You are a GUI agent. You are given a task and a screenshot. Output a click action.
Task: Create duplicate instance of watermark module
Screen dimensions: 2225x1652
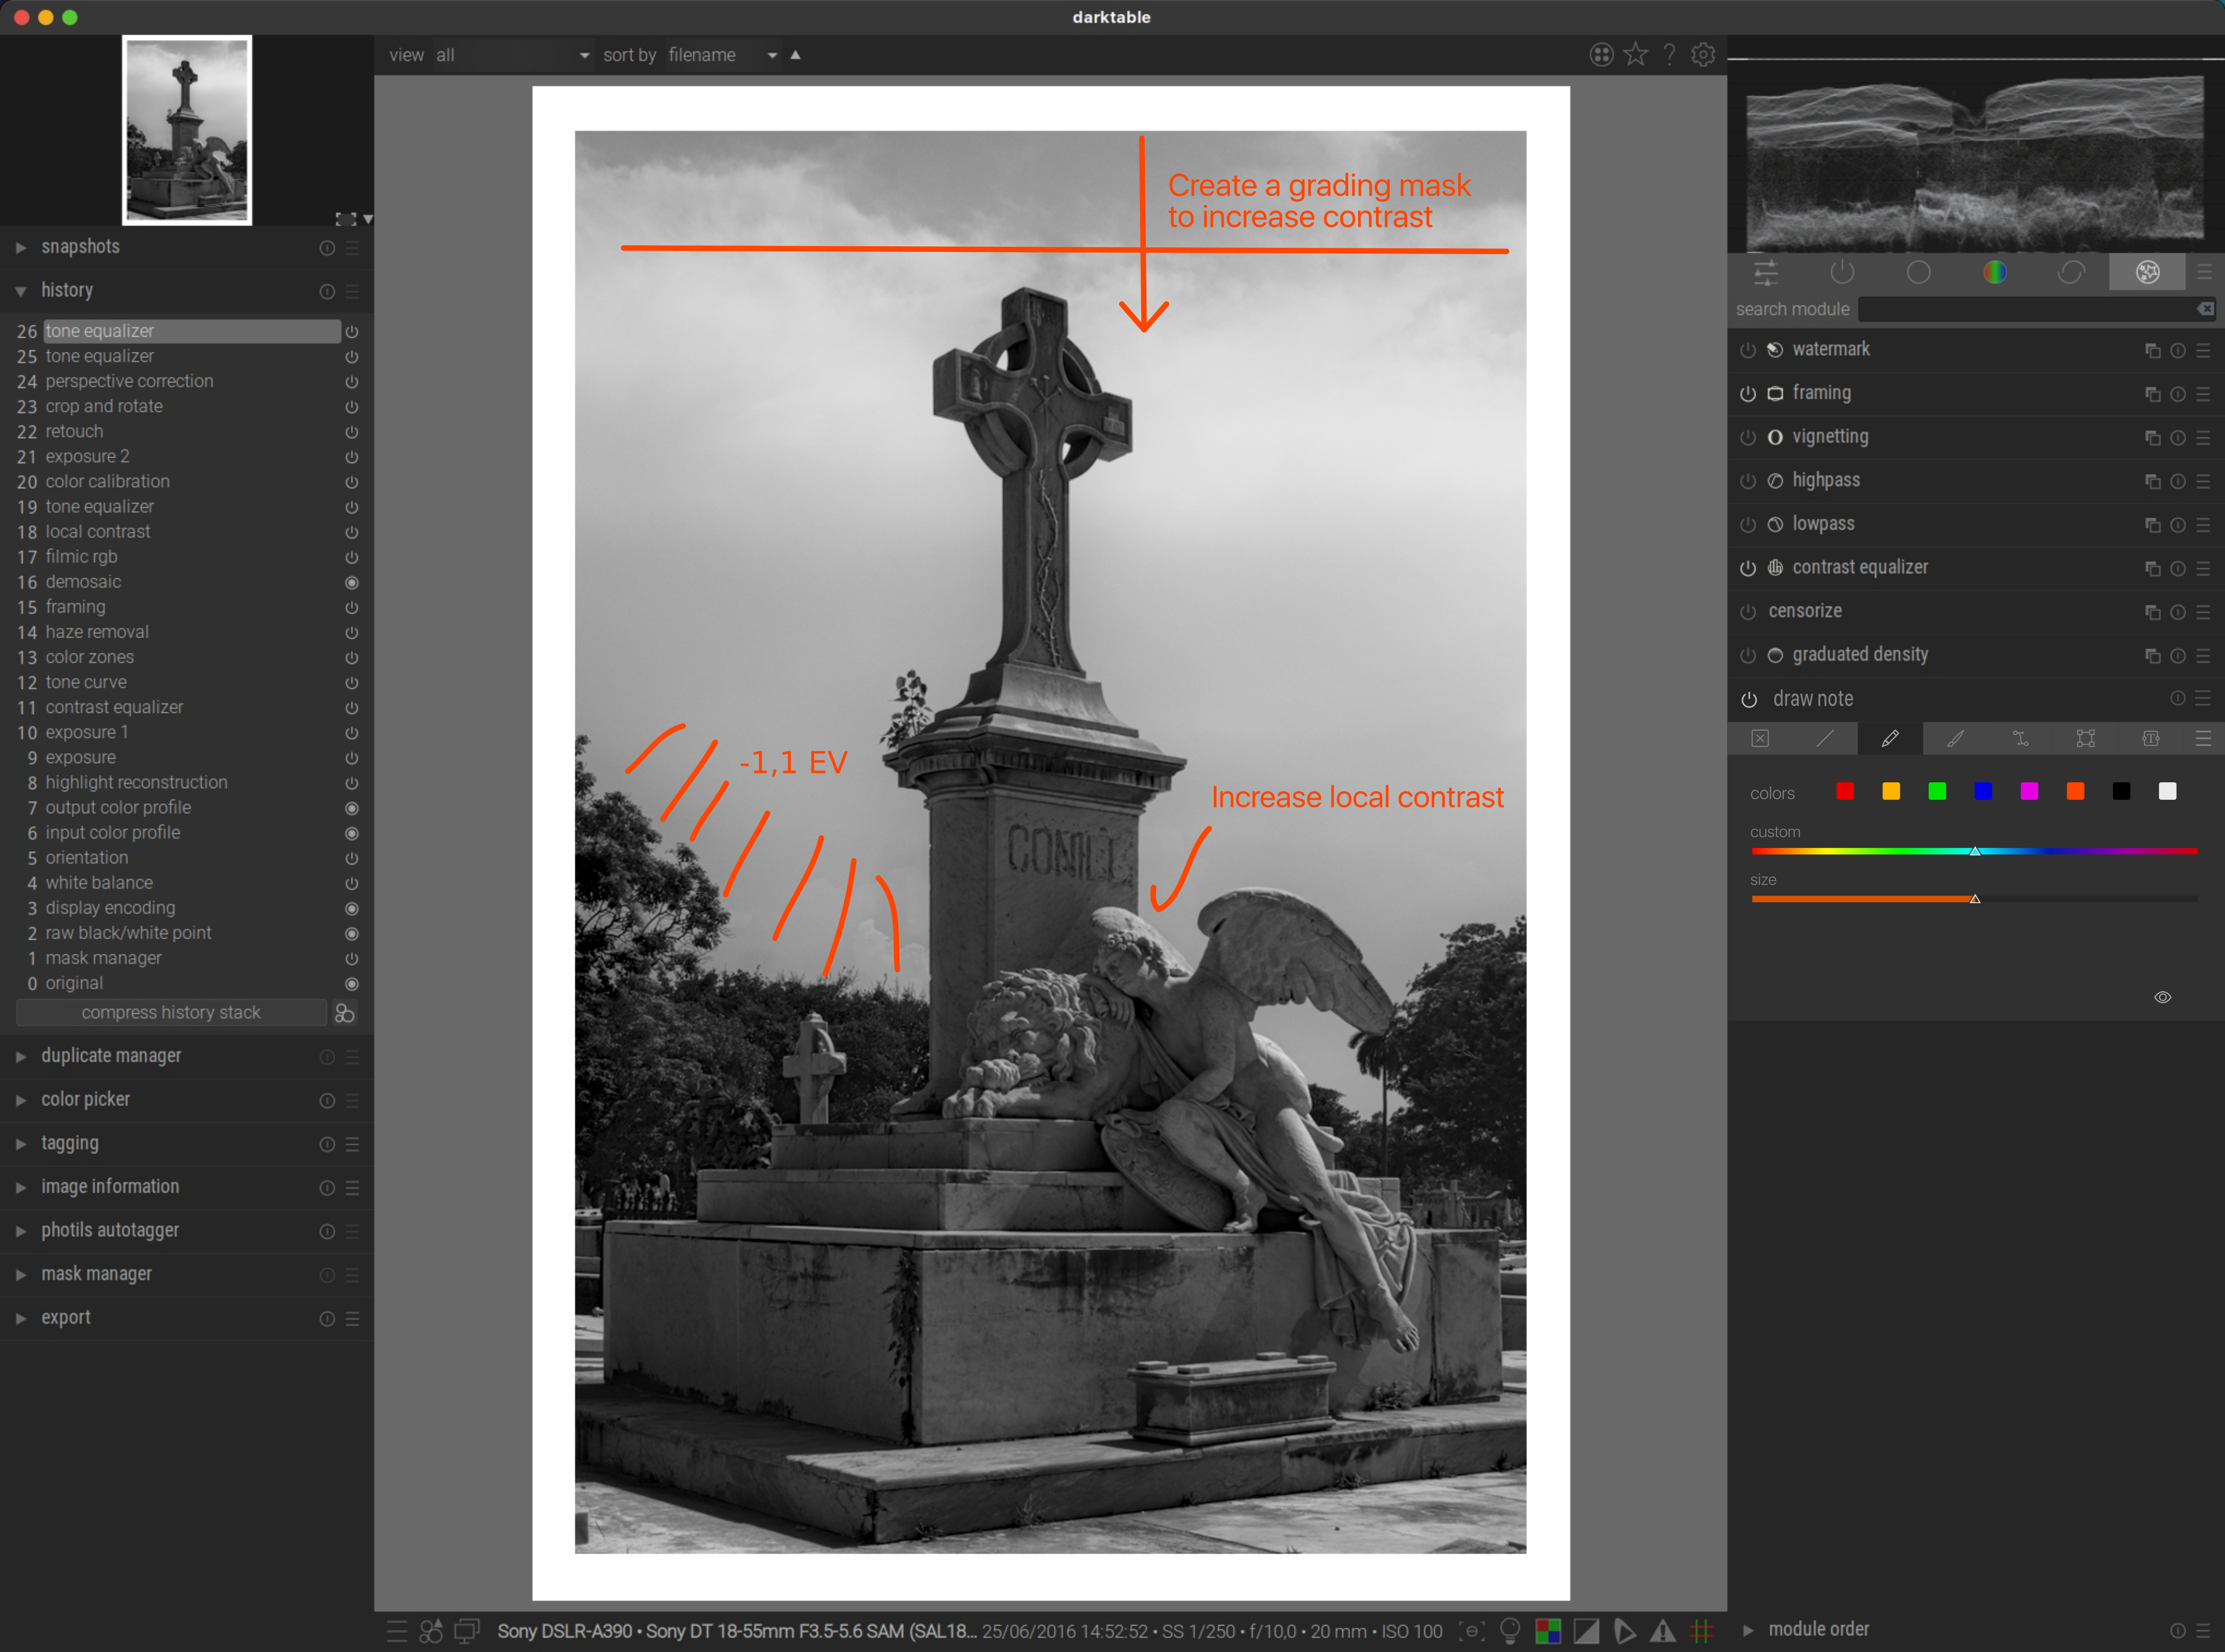[2152, 350]
